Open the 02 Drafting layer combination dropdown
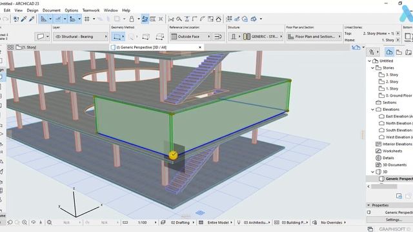Image resolution: width=413 pixels, height=232 pixels. pyautogui.click(x=181, y=222)
